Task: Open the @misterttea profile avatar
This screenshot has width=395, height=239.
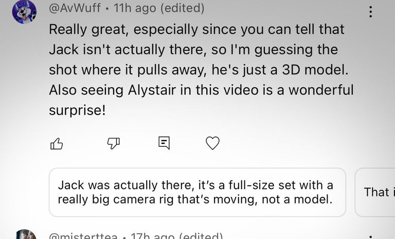Action: point(24,236)
